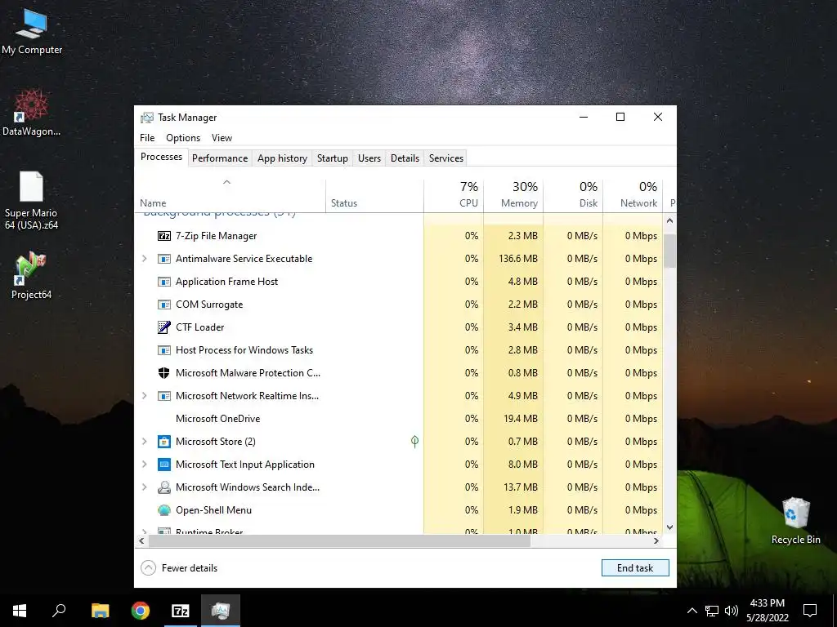837x627 pixels.
Task: Click the taskbar search magnifier icon
Action: [x=59, y=611]
